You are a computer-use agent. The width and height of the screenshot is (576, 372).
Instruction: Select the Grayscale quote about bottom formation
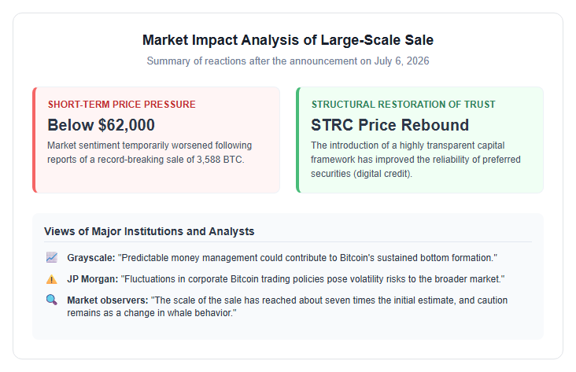click(308, 258)
